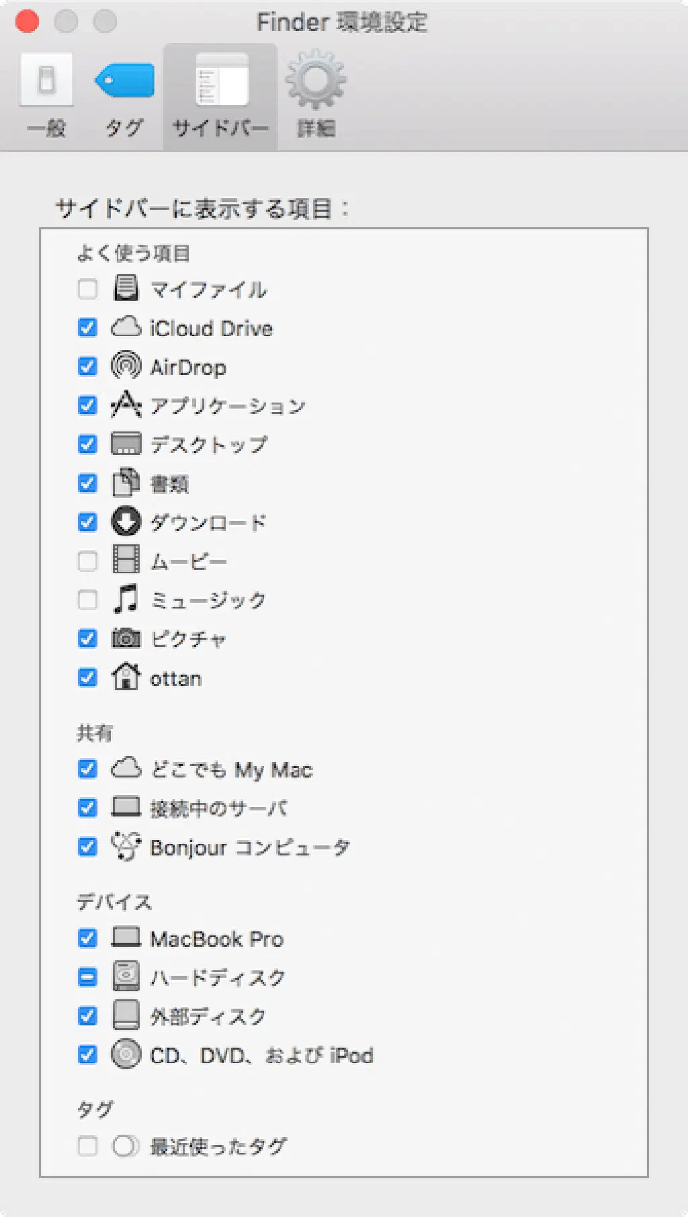The image size is (688, 1217).
Task: Open the 詳細 (Advanced) gear tab
Action: (x=316, y=95)
